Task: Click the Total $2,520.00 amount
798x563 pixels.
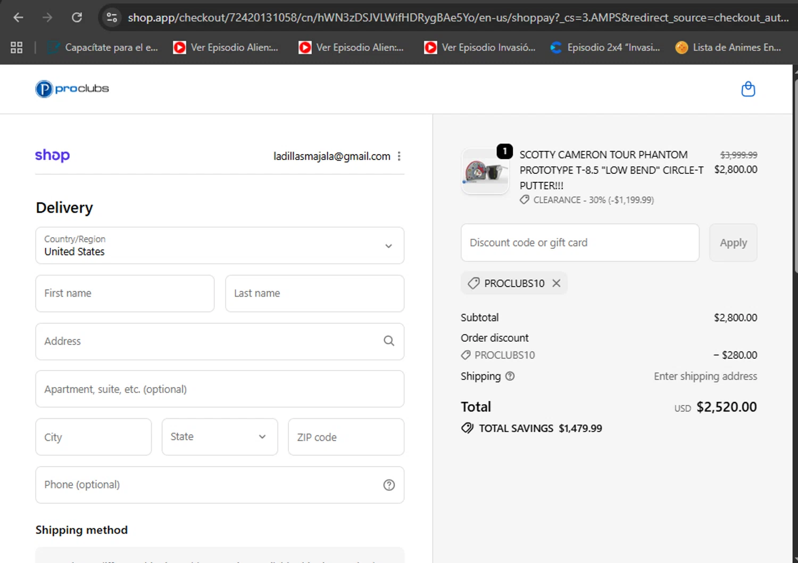Action: pos(727,407)
